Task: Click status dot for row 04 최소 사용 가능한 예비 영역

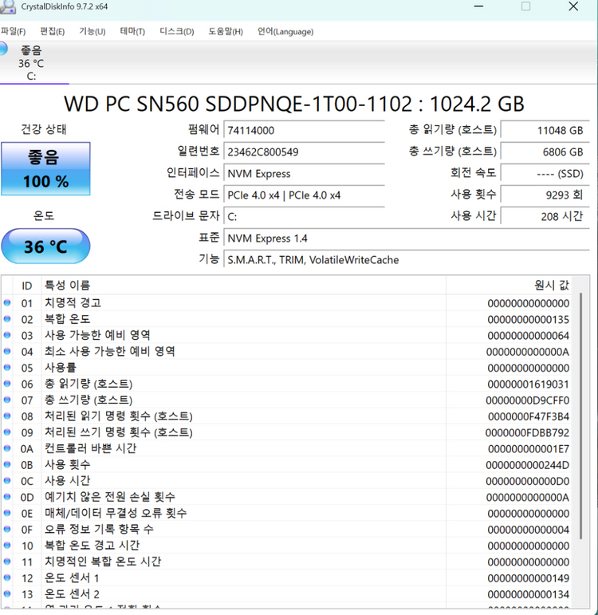Action: (7, 352)
